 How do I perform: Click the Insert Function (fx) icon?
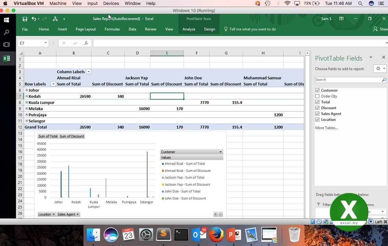click(x=86, y=43)
